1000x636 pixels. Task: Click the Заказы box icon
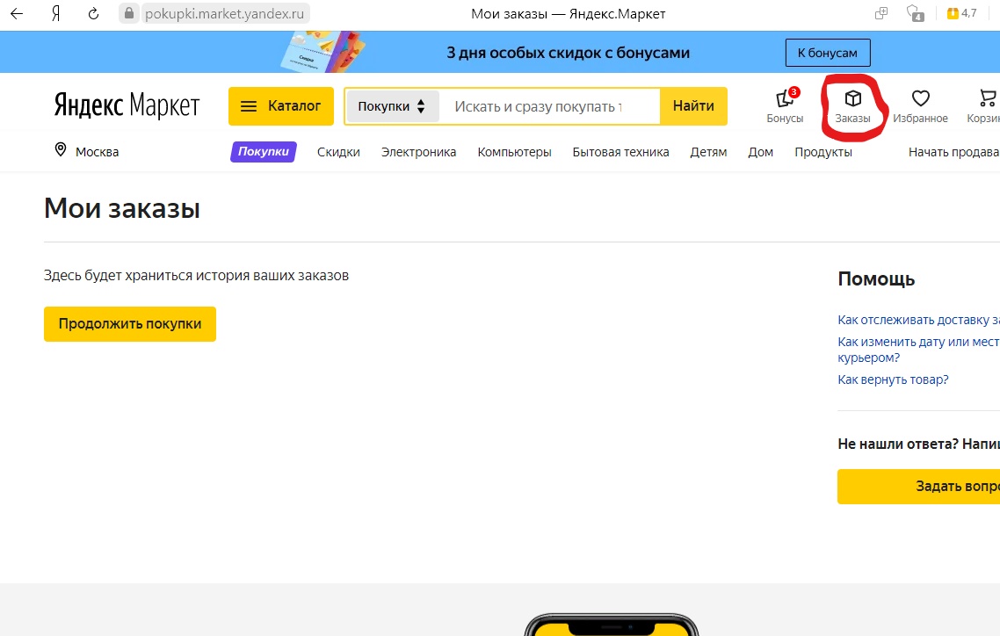[852, 98]
